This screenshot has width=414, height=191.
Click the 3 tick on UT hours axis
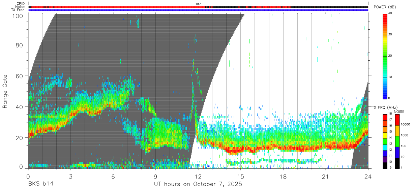(x=71, y=176)
